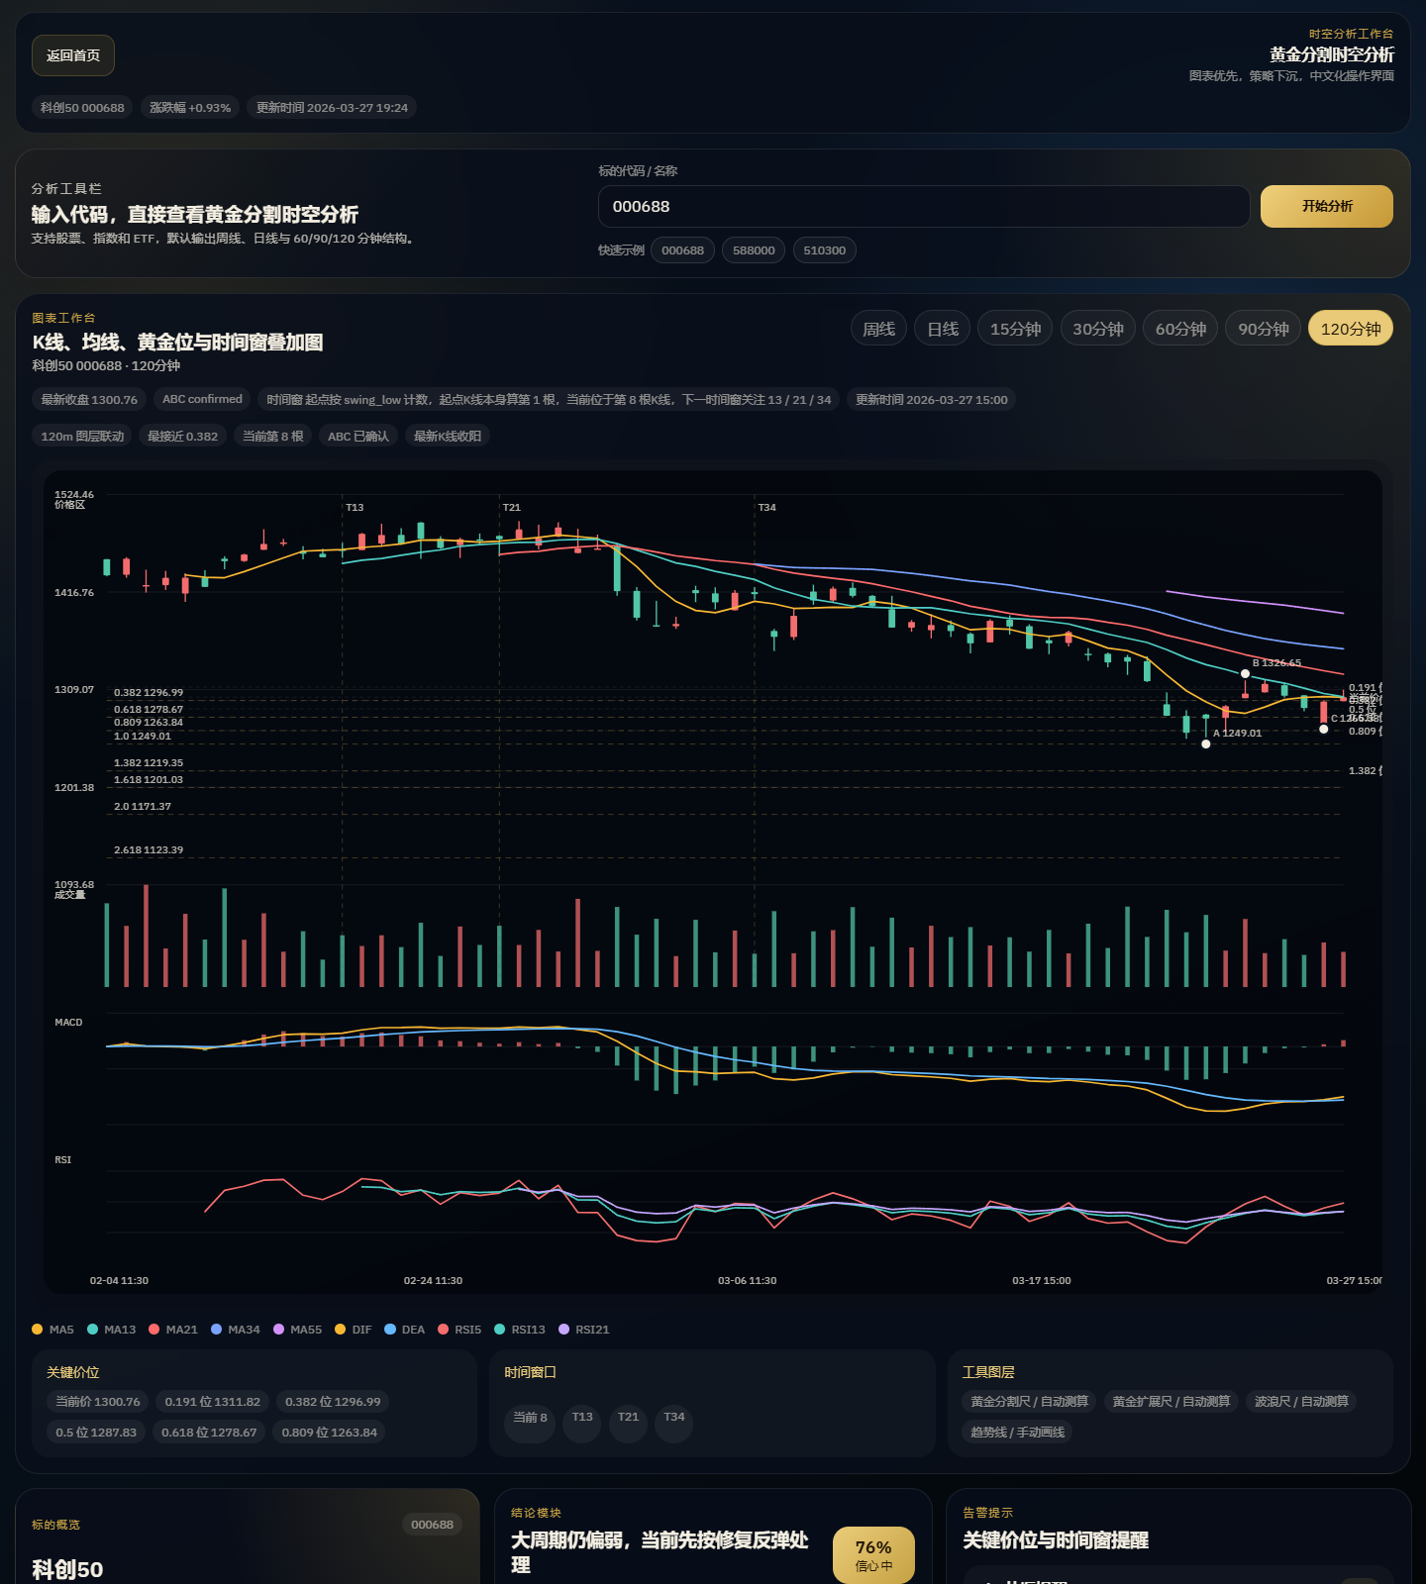The width and height of the screenshot is (1426, 1584).
Task: Toggle the DIF legend marker
Action: coord(340,1330)
